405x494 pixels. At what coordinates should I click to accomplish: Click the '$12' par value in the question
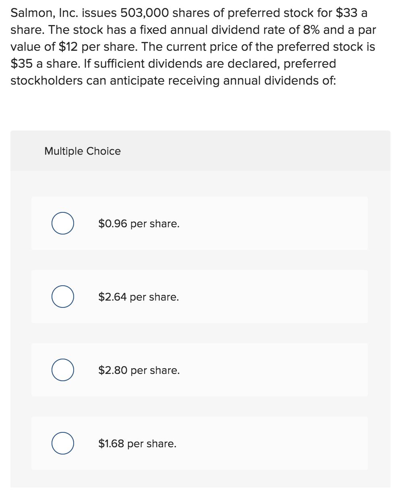point(68,47)
